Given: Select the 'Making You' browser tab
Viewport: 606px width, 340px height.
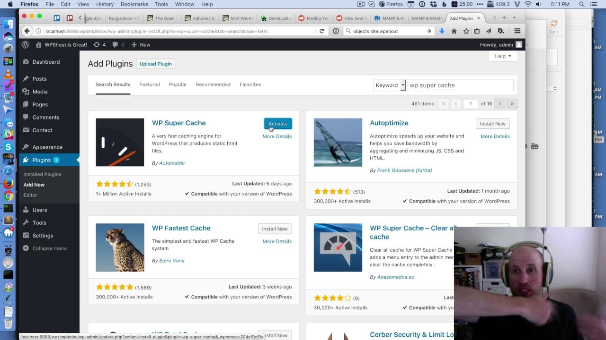Looking at the screenshot, I should [313, 18].
